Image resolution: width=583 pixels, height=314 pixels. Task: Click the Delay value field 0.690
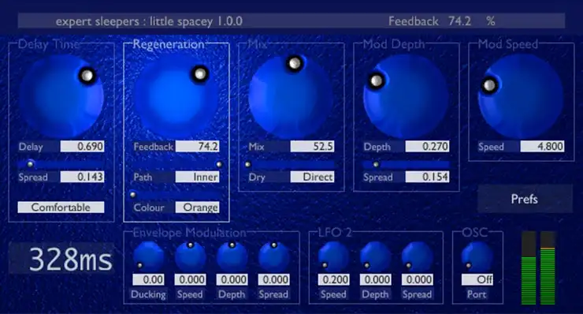82,147
